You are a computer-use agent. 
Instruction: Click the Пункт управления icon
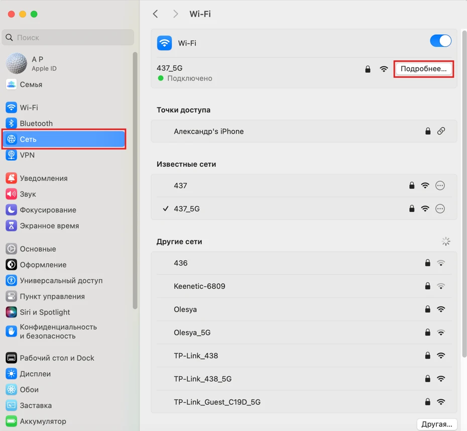(12, 296)
